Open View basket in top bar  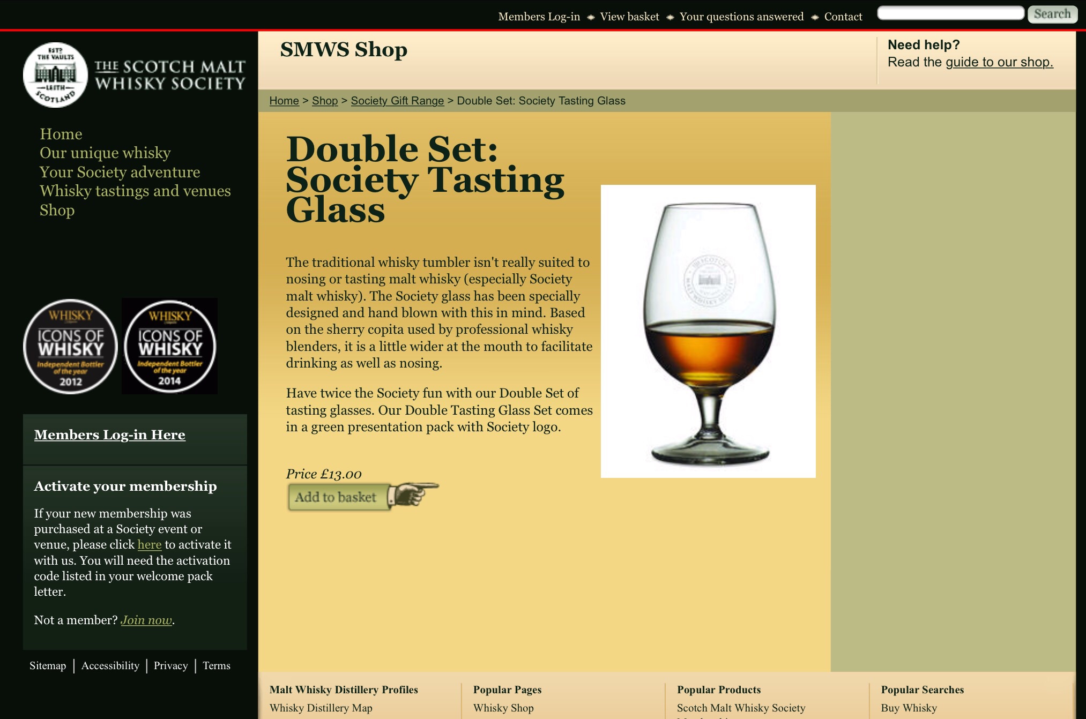[629, 17]
